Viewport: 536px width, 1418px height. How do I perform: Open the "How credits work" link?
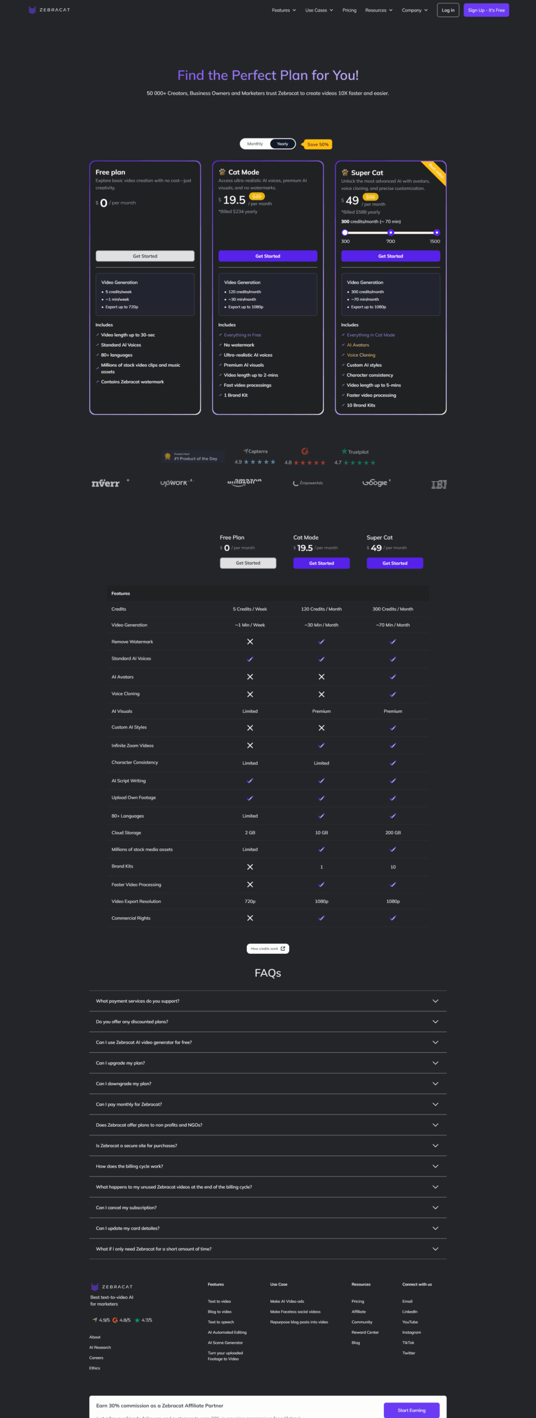268,948
